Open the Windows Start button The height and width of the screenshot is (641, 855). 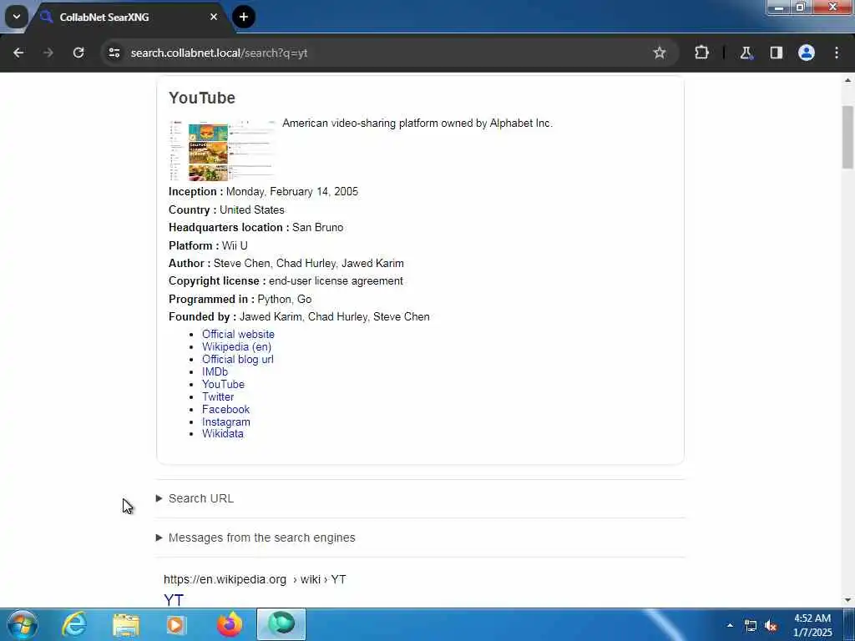click(x=23, y=624)
